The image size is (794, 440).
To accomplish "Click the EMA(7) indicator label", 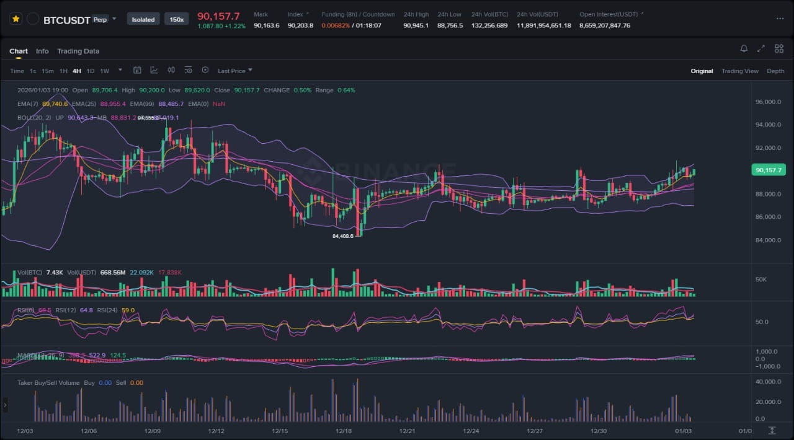I will [29, 103].
